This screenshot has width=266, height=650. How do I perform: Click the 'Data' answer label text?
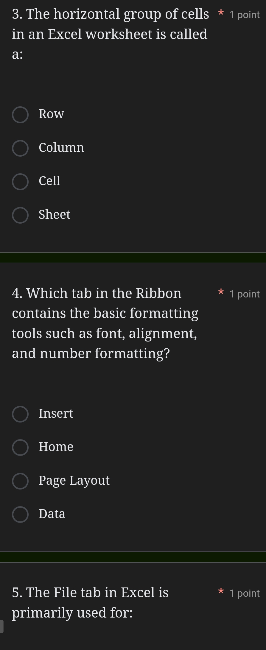pos(52,514)
